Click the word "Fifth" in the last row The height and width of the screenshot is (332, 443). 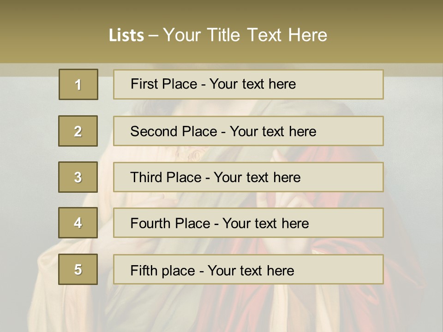[x=143, y=270]
